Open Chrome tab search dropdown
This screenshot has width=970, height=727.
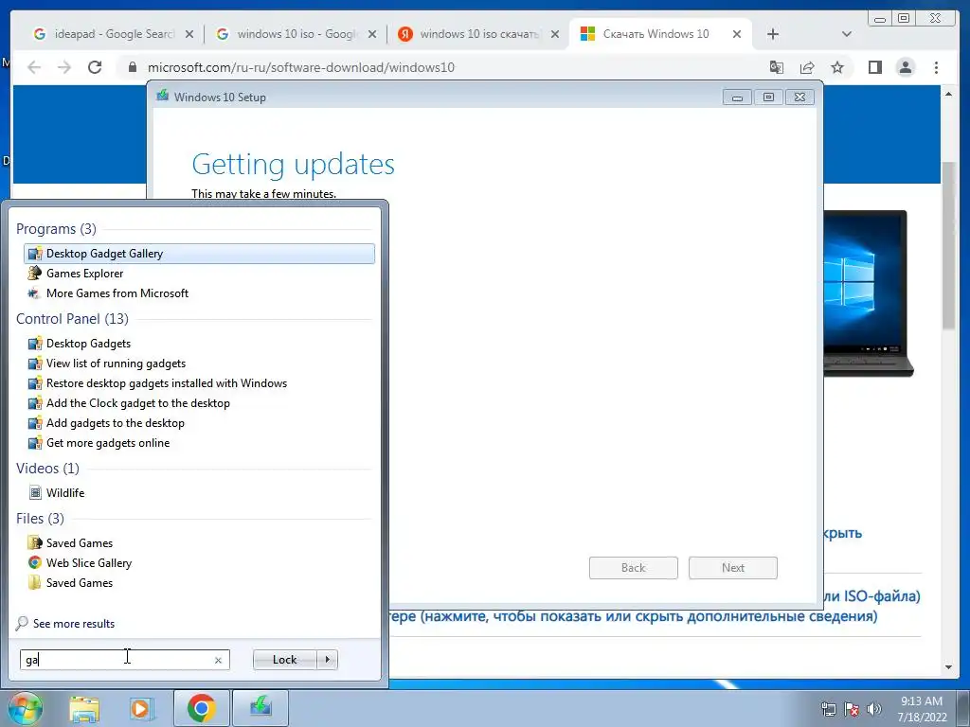point(847,35)
